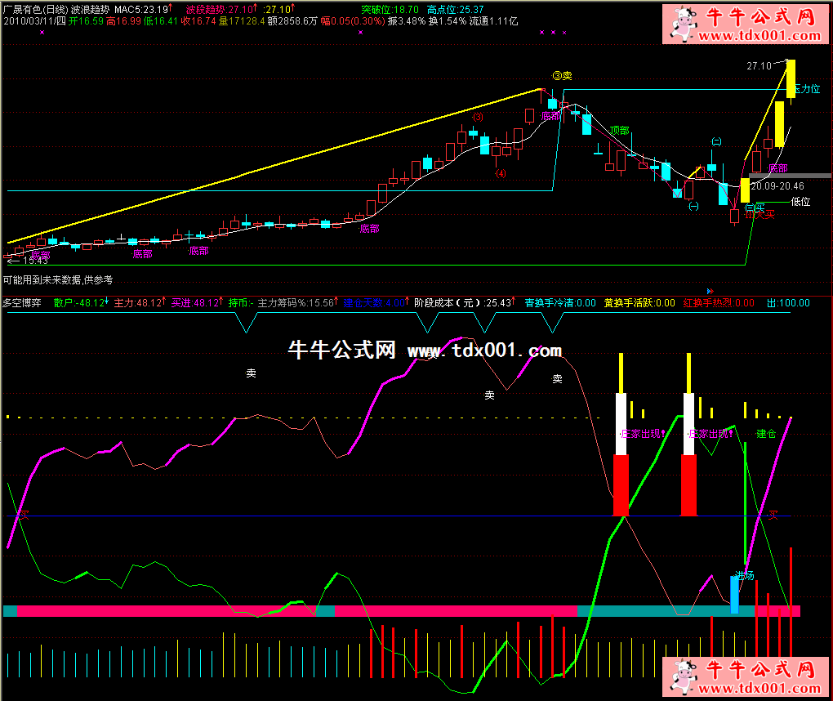Click the amplitude 振3.48%
The width and height of the screenshot is (833, 701).
(x=407, y=21)
